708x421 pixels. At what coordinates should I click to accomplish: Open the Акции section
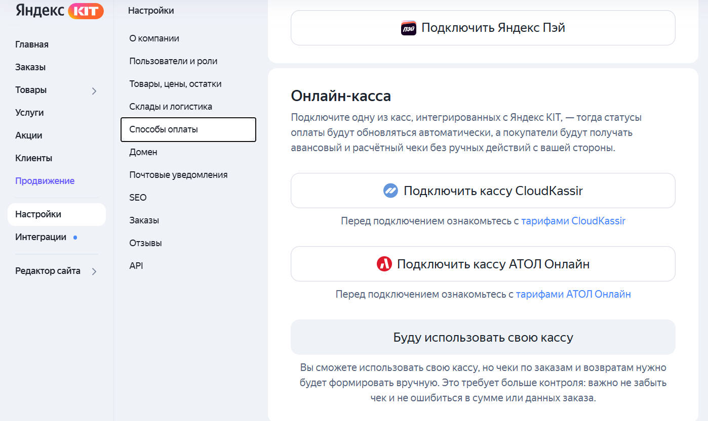pos(29,135)
